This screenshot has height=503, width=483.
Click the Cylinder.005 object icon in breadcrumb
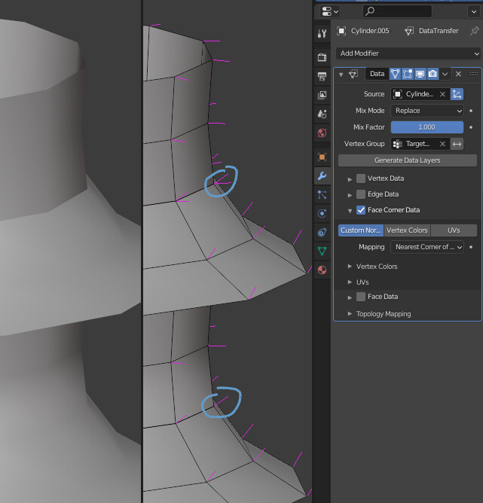click(341, 31)
